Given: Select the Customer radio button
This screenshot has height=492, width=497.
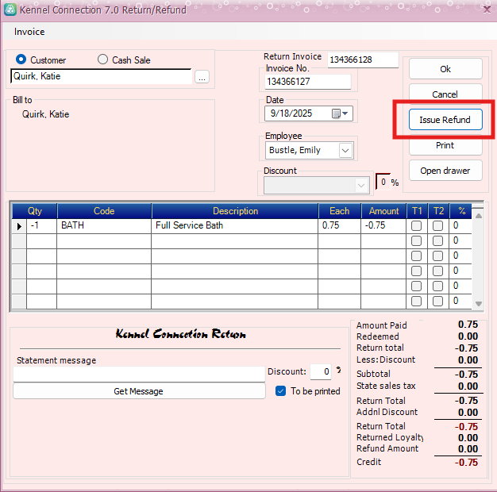Looking at the screenshot, I should click(x=21, y=60).
